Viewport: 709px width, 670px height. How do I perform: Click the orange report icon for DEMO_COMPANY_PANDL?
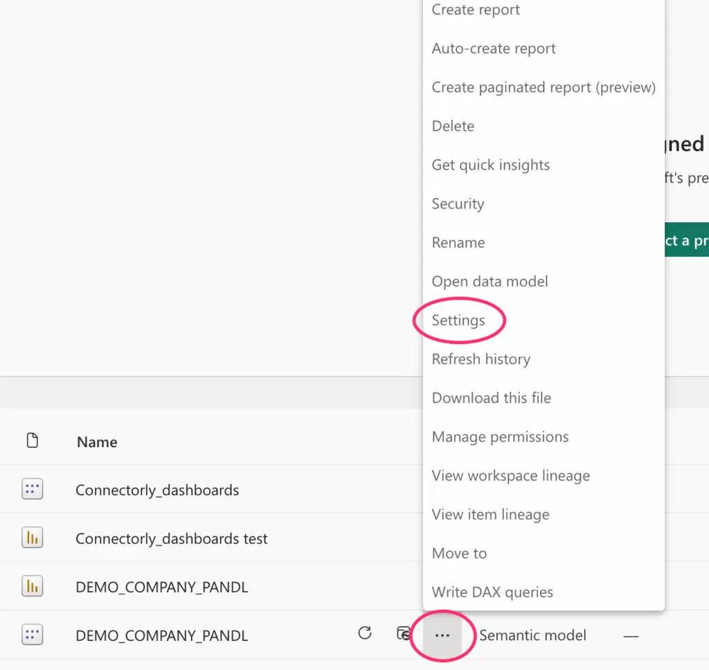32,587
